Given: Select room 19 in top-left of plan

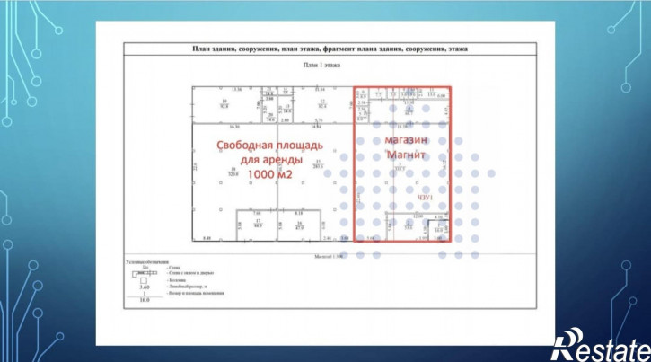Looking at the screenshot, I should point(224,105).
